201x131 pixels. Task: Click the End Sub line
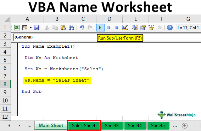tap(32, 91)
